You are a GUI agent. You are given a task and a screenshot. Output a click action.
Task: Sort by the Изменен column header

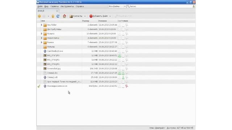pos(103,21)
